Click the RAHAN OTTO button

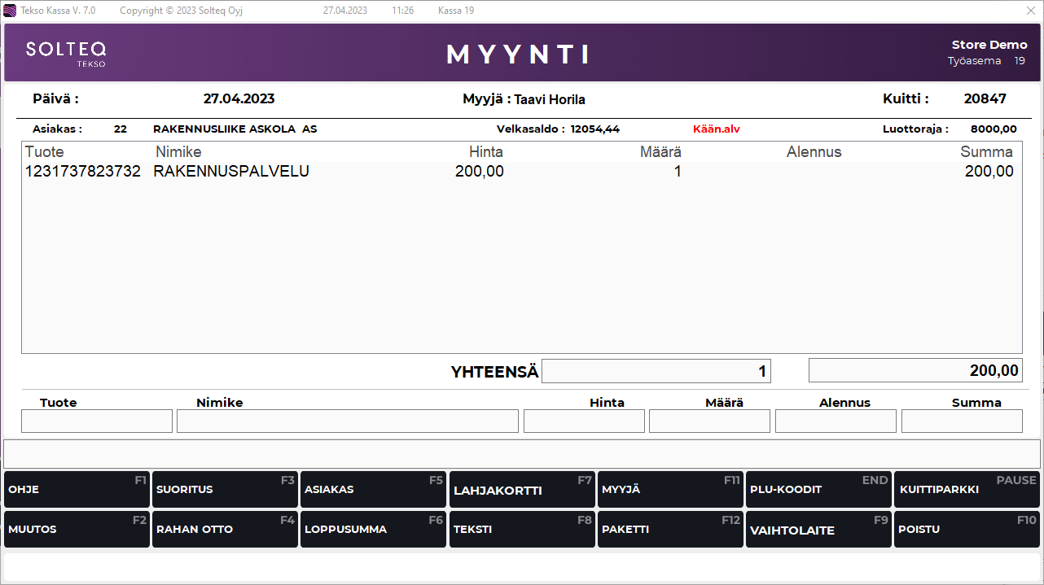point(225,530)
